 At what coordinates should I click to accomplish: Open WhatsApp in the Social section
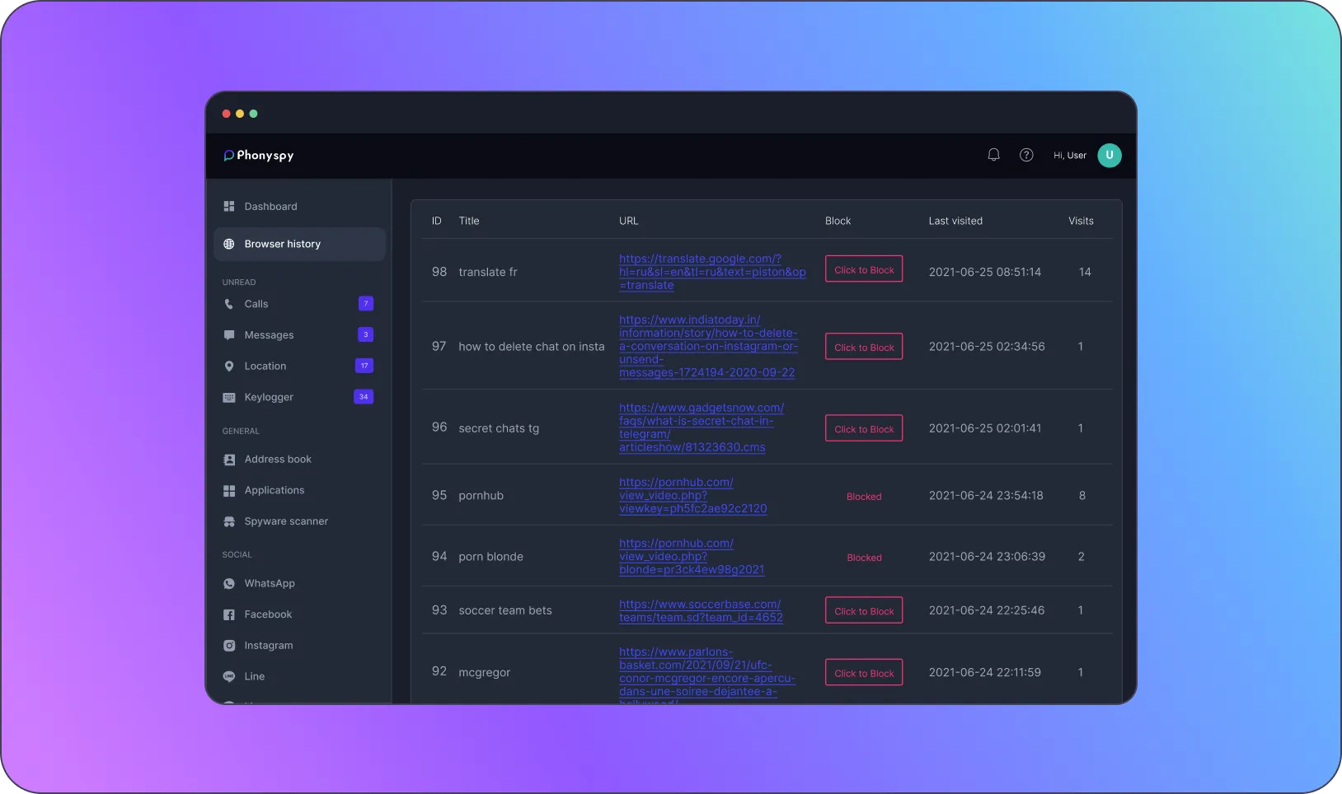click(x=269, y=583)
